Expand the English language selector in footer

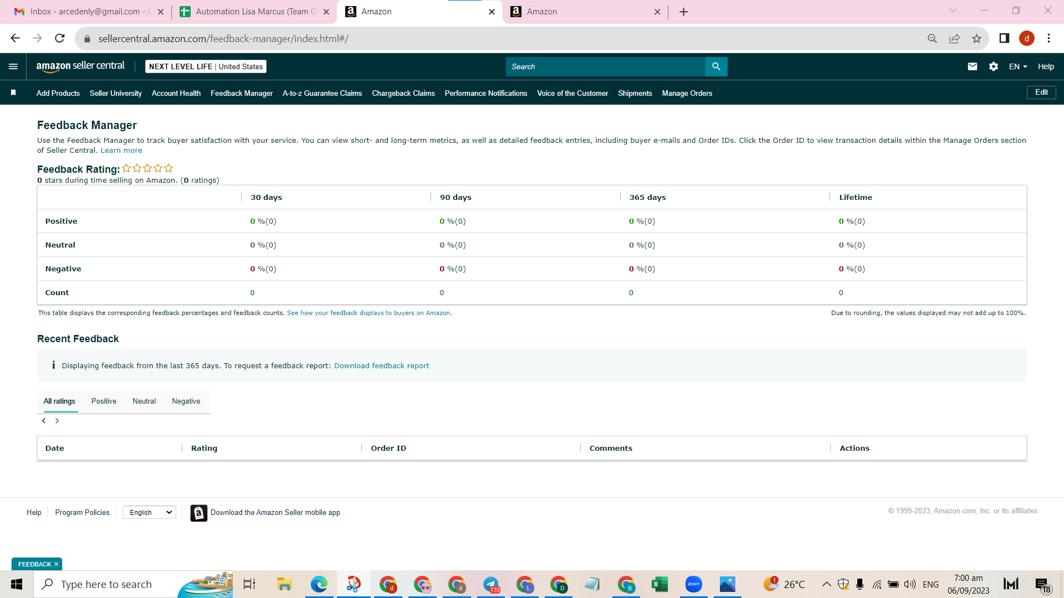coord(150,513)
